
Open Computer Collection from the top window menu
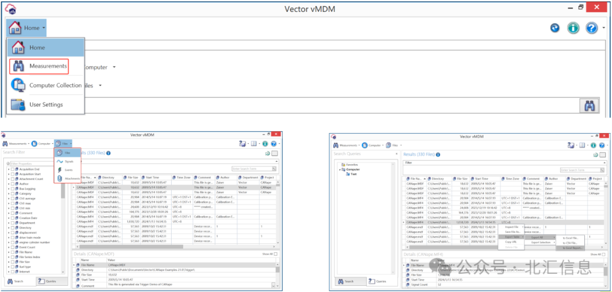point(46,85)
